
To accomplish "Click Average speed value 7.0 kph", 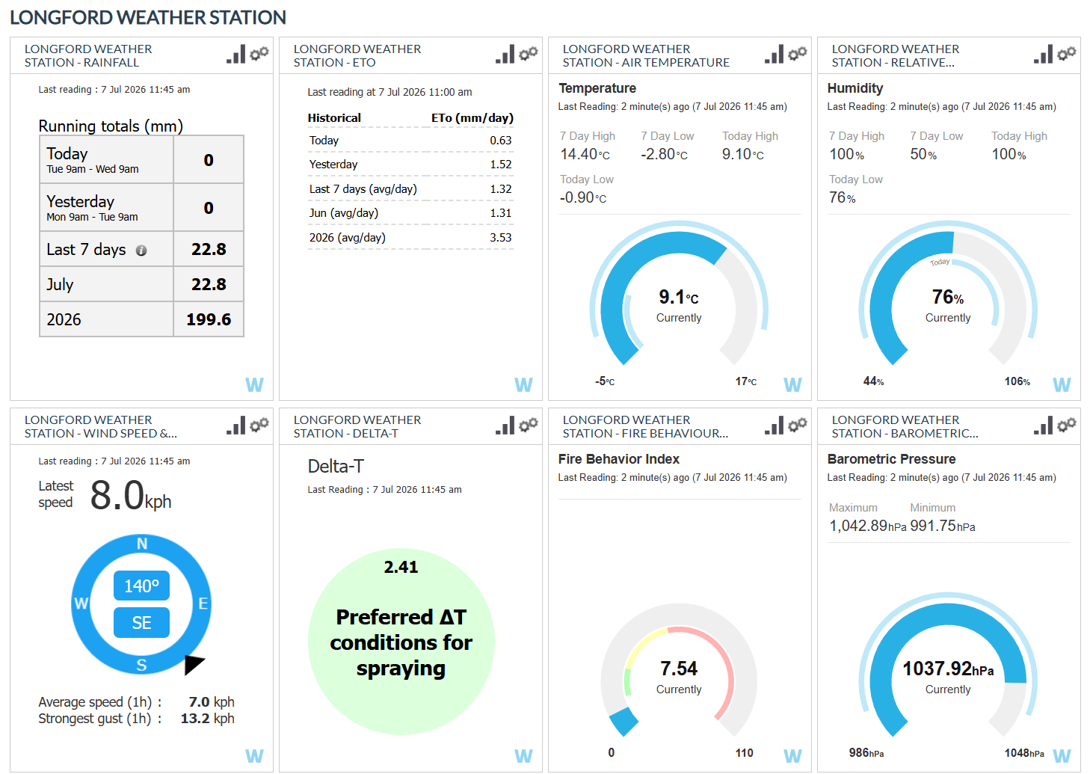I will coord(212,702).
